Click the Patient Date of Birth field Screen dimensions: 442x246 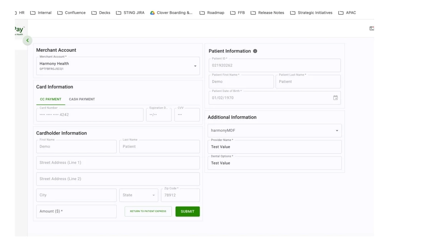click(275, 98)
